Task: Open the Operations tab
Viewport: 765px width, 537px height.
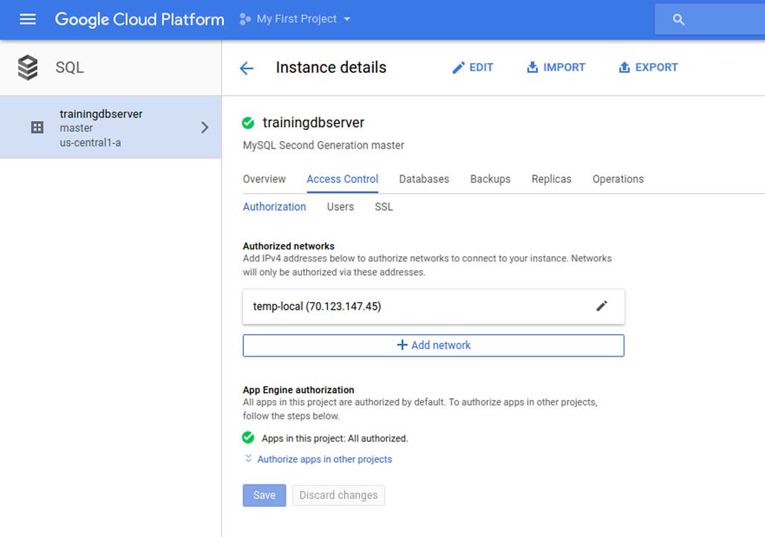Action: coord(618,179)
